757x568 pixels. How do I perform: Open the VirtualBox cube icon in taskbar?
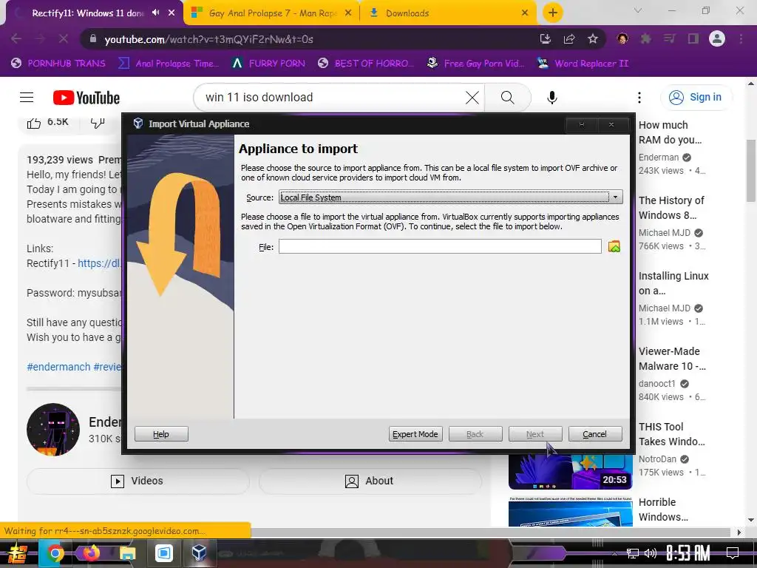199,553
